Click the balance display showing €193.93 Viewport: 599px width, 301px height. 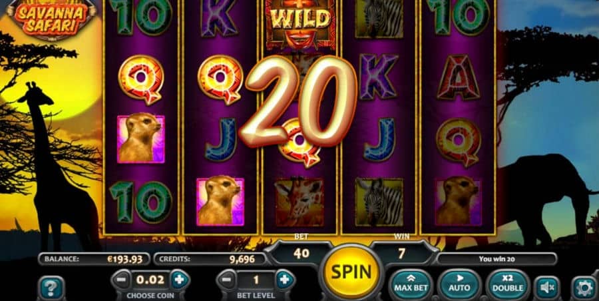94,259
